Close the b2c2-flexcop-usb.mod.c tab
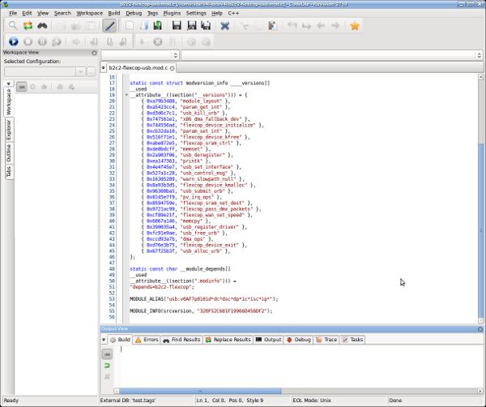This screenshot has height=407, width=486. click(172, 67)
